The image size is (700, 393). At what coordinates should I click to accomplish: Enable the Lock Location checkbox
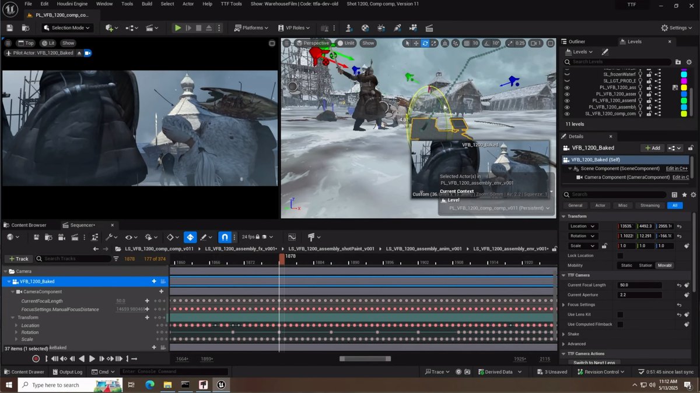(x=620, y=256)
